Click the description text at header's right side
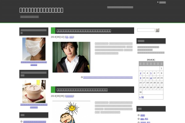 pyautogui.click(x=120, y=7)
